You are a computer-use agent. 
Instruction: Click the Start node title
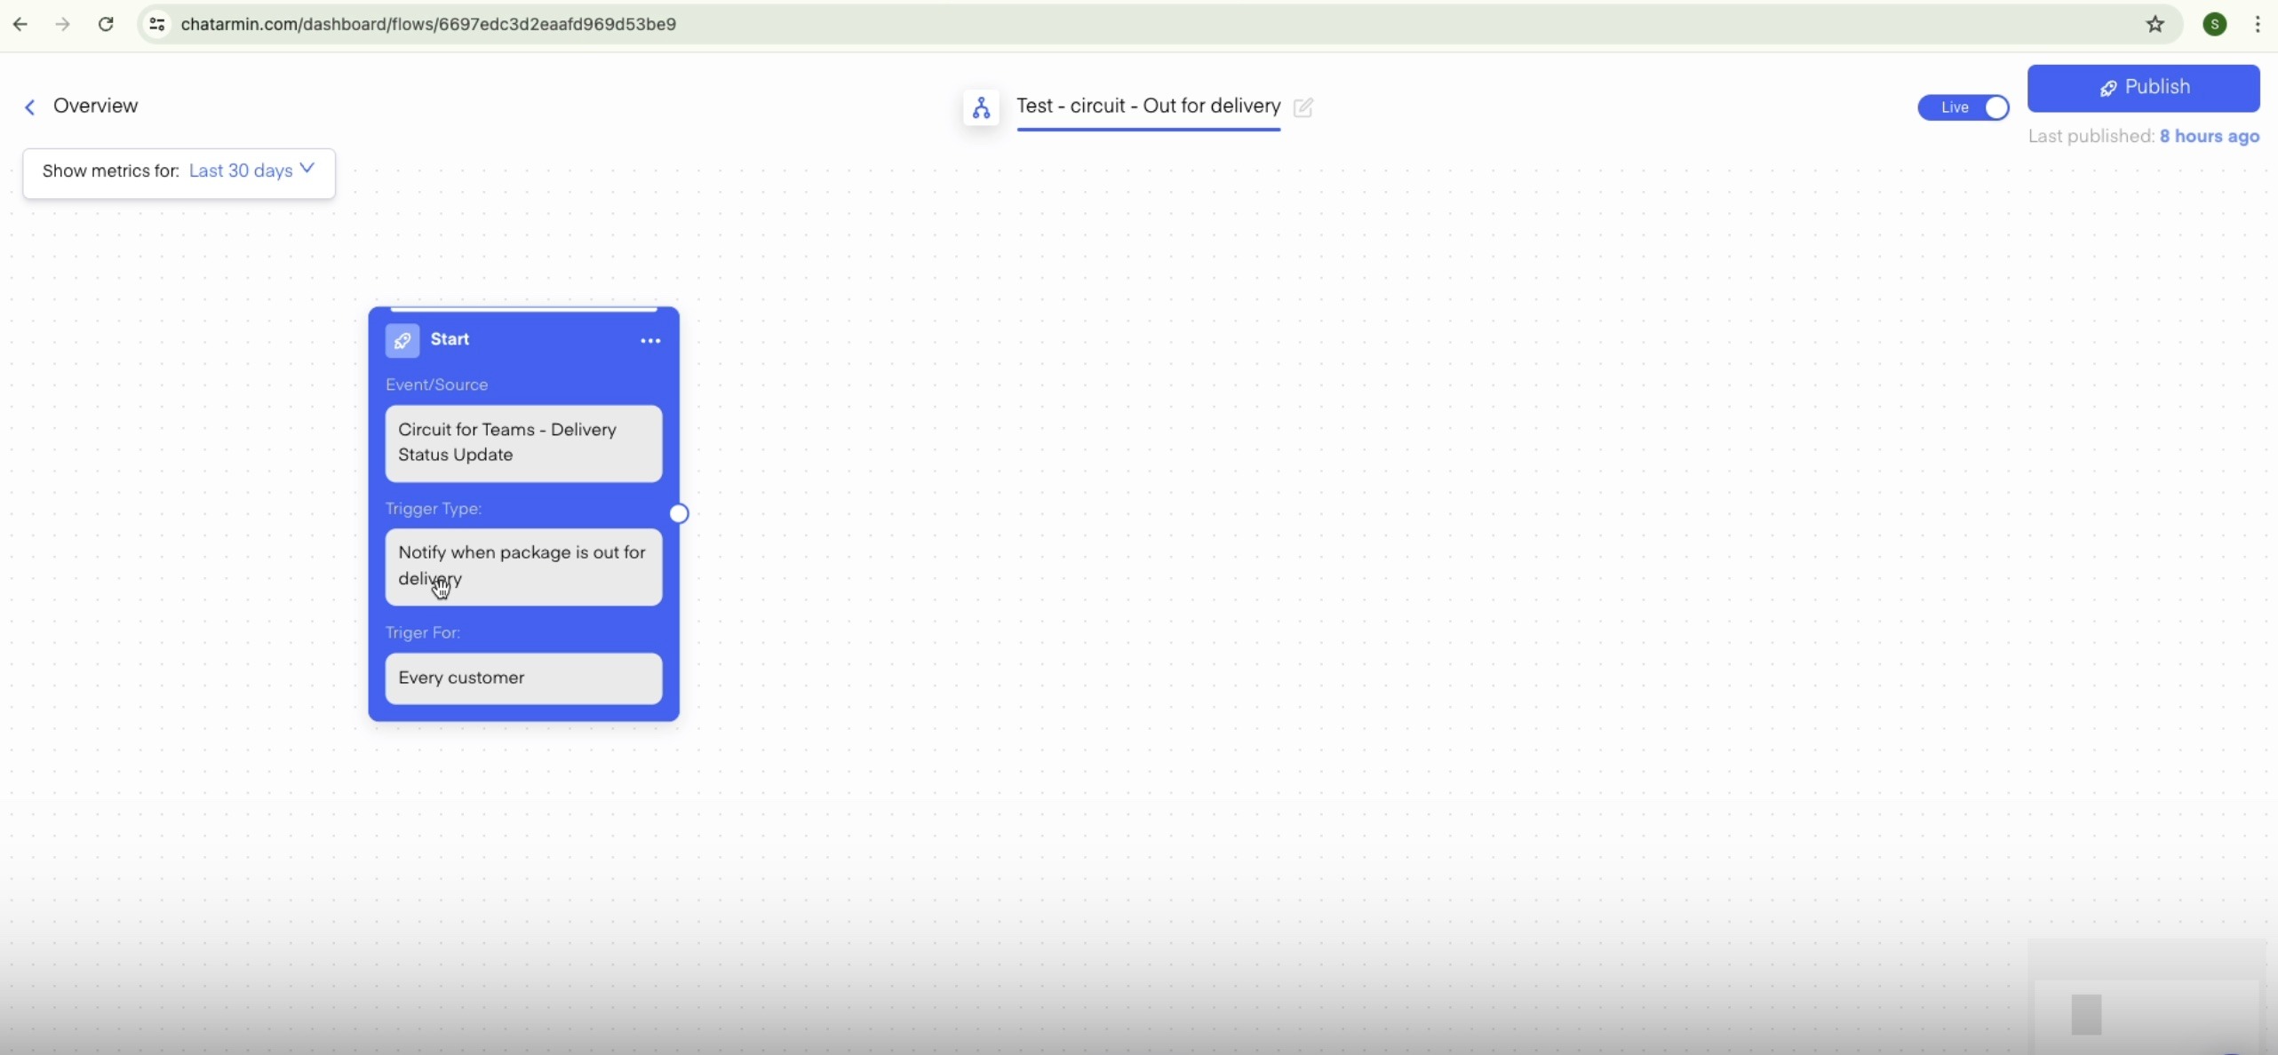click(450, 339)
